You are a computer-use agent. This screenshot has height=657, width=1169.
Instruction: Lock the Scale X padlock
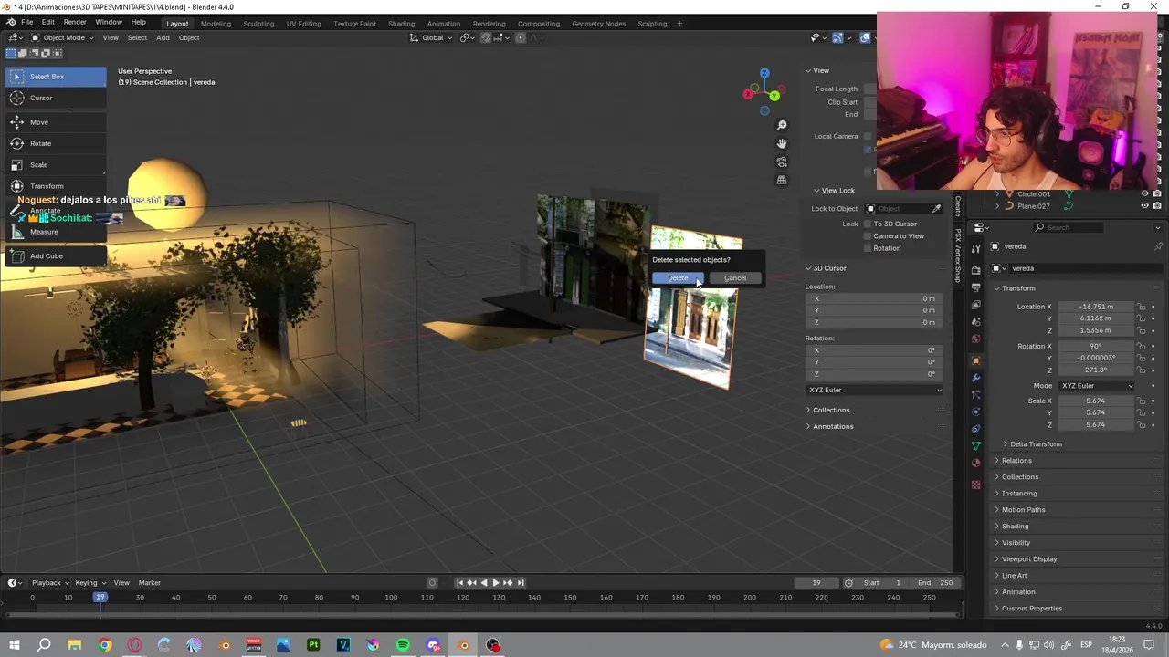pos(1142,401)
